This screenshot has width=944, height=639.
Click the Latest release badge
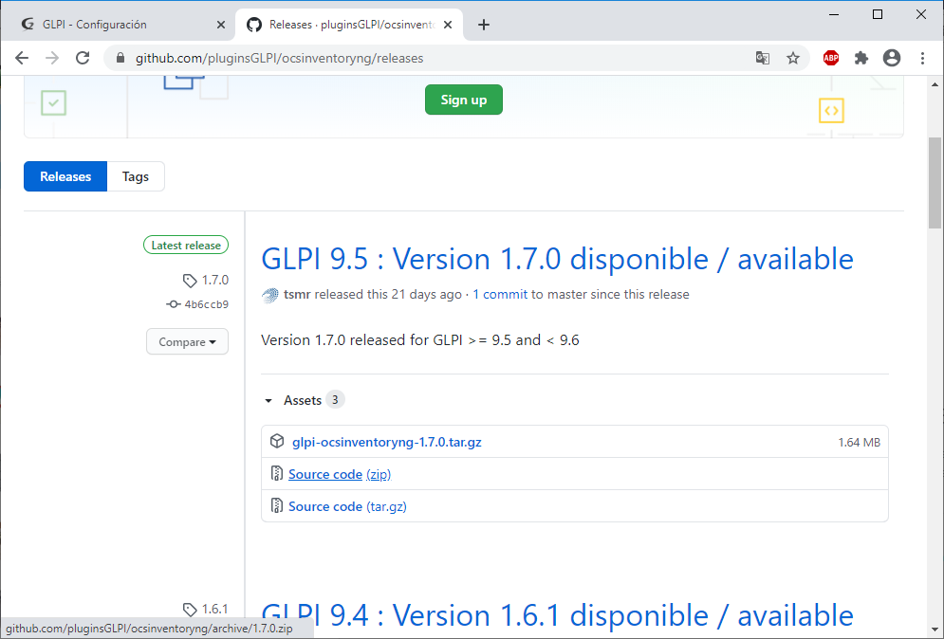[186, 245]
